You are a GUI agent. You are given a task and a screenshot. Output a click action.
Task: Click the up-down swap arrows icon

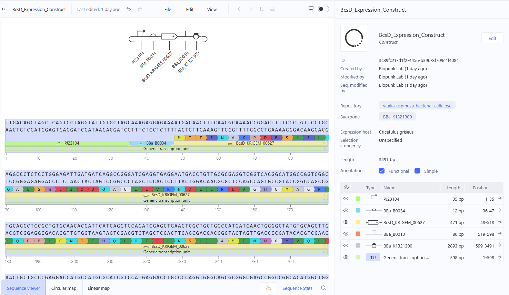pyautogui.click(x=262, y=9)
